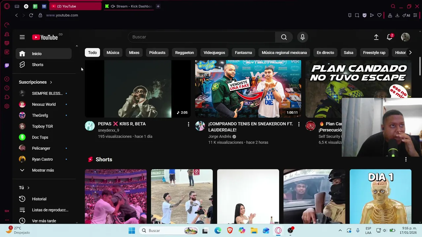Expand the Suscripciones section arrow

[x=51, y=82]
